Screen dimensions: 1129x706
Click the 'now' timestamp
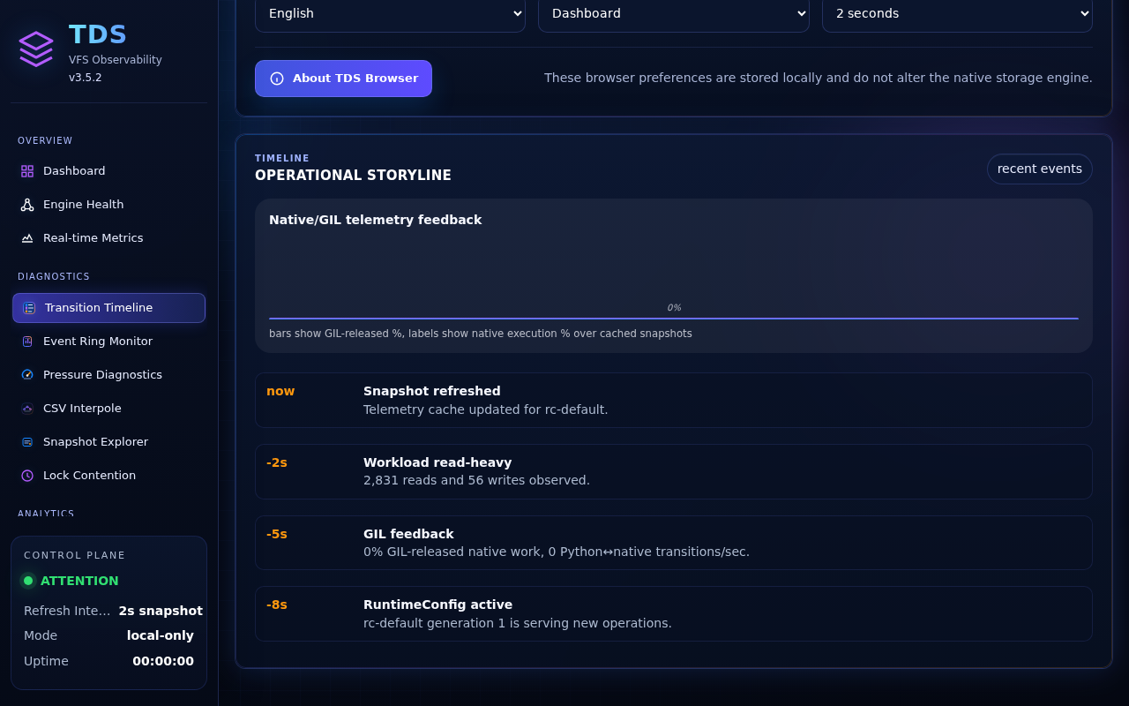click(x=280, y=391)
